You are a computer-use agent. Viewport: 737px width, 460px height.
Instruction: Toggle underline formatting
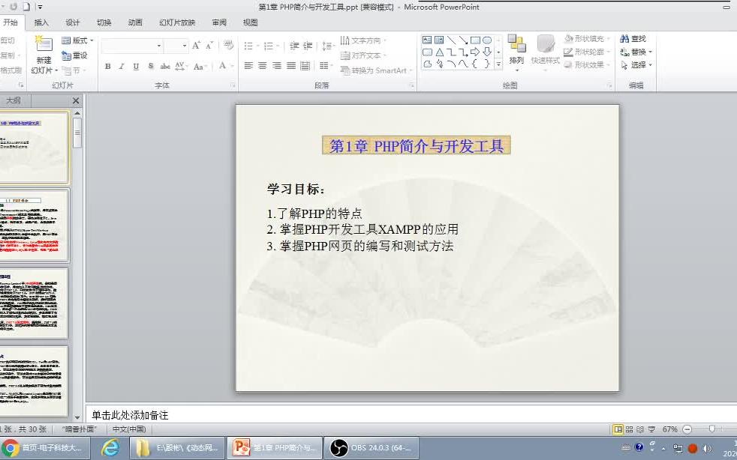[x=134, y=67]
